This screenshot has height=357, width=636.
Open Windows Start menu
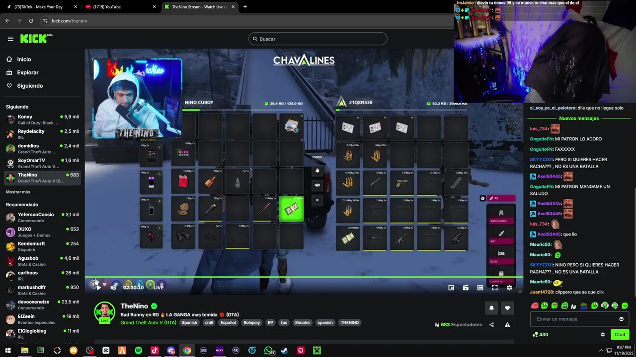[8, 351]
